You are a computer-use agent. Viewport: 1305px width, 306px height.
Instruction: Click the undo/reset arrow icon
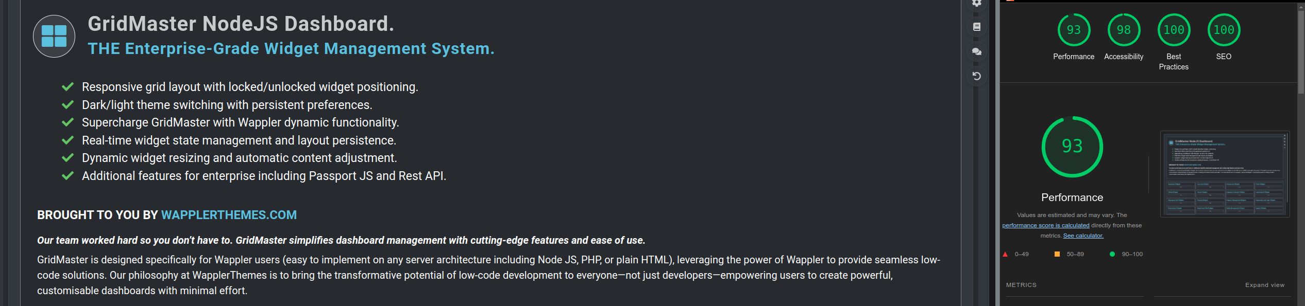click(x=976, y=76)
